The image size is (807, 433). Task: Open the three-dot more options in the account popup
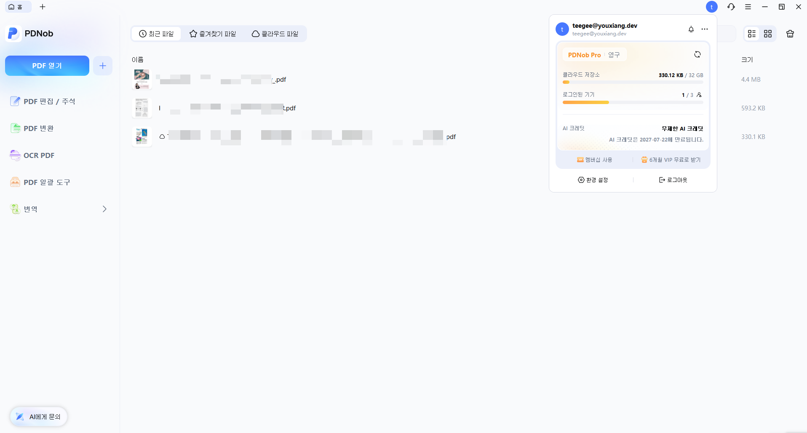pyautogui.click(x=705, y=29)
